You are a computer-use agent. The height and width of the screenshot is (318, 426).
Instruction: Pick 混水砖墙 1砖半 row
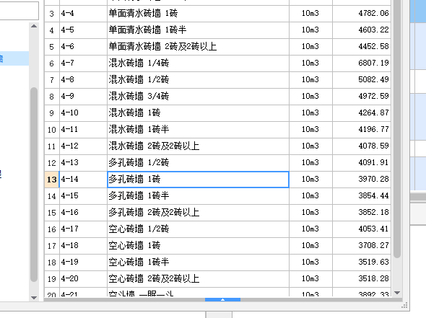point(217,129)
